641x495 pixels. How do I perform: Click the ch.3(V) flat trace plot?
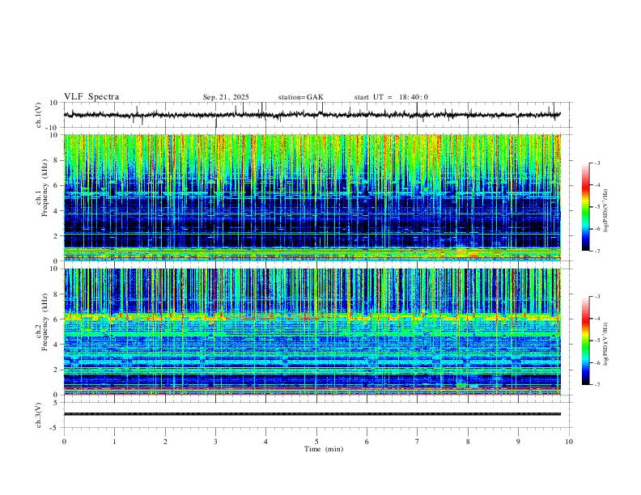(312, 415)
